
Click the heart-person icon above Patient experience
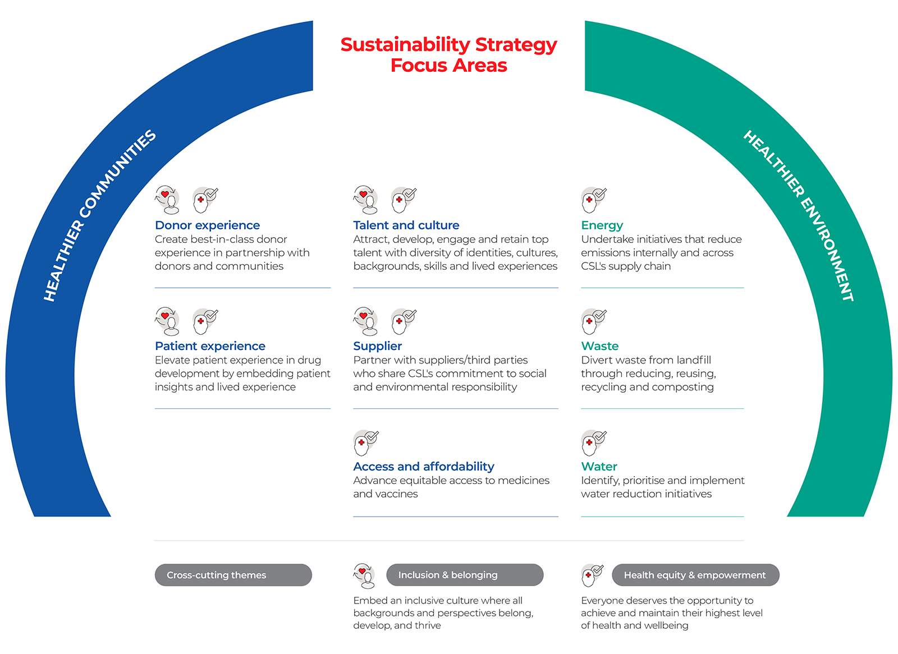[167, 321]
